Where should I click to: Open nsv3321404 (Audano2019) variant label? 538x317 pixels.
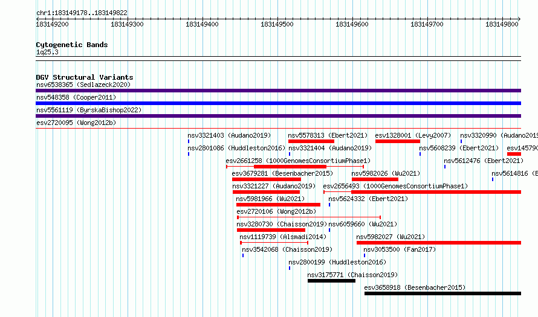tap(330, 148)
